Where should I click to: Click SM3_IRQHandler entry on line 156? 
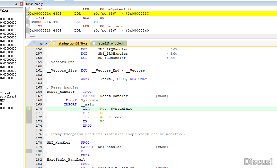[x=113, y=49]
